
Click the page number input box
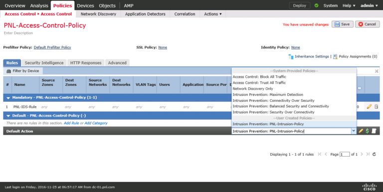pos(345,155)
